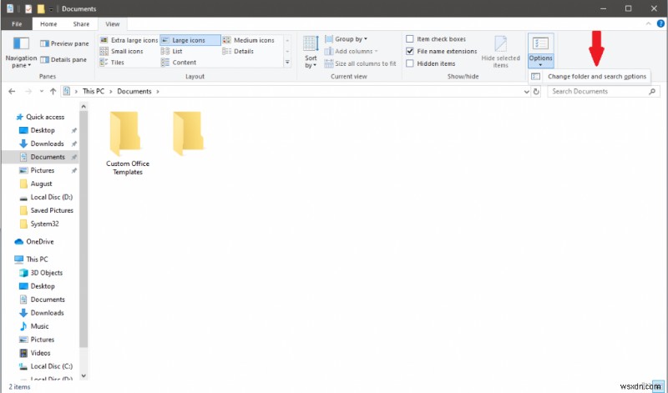
Task: Collapse the ribbon with chevron
Action: pos(648,24)
